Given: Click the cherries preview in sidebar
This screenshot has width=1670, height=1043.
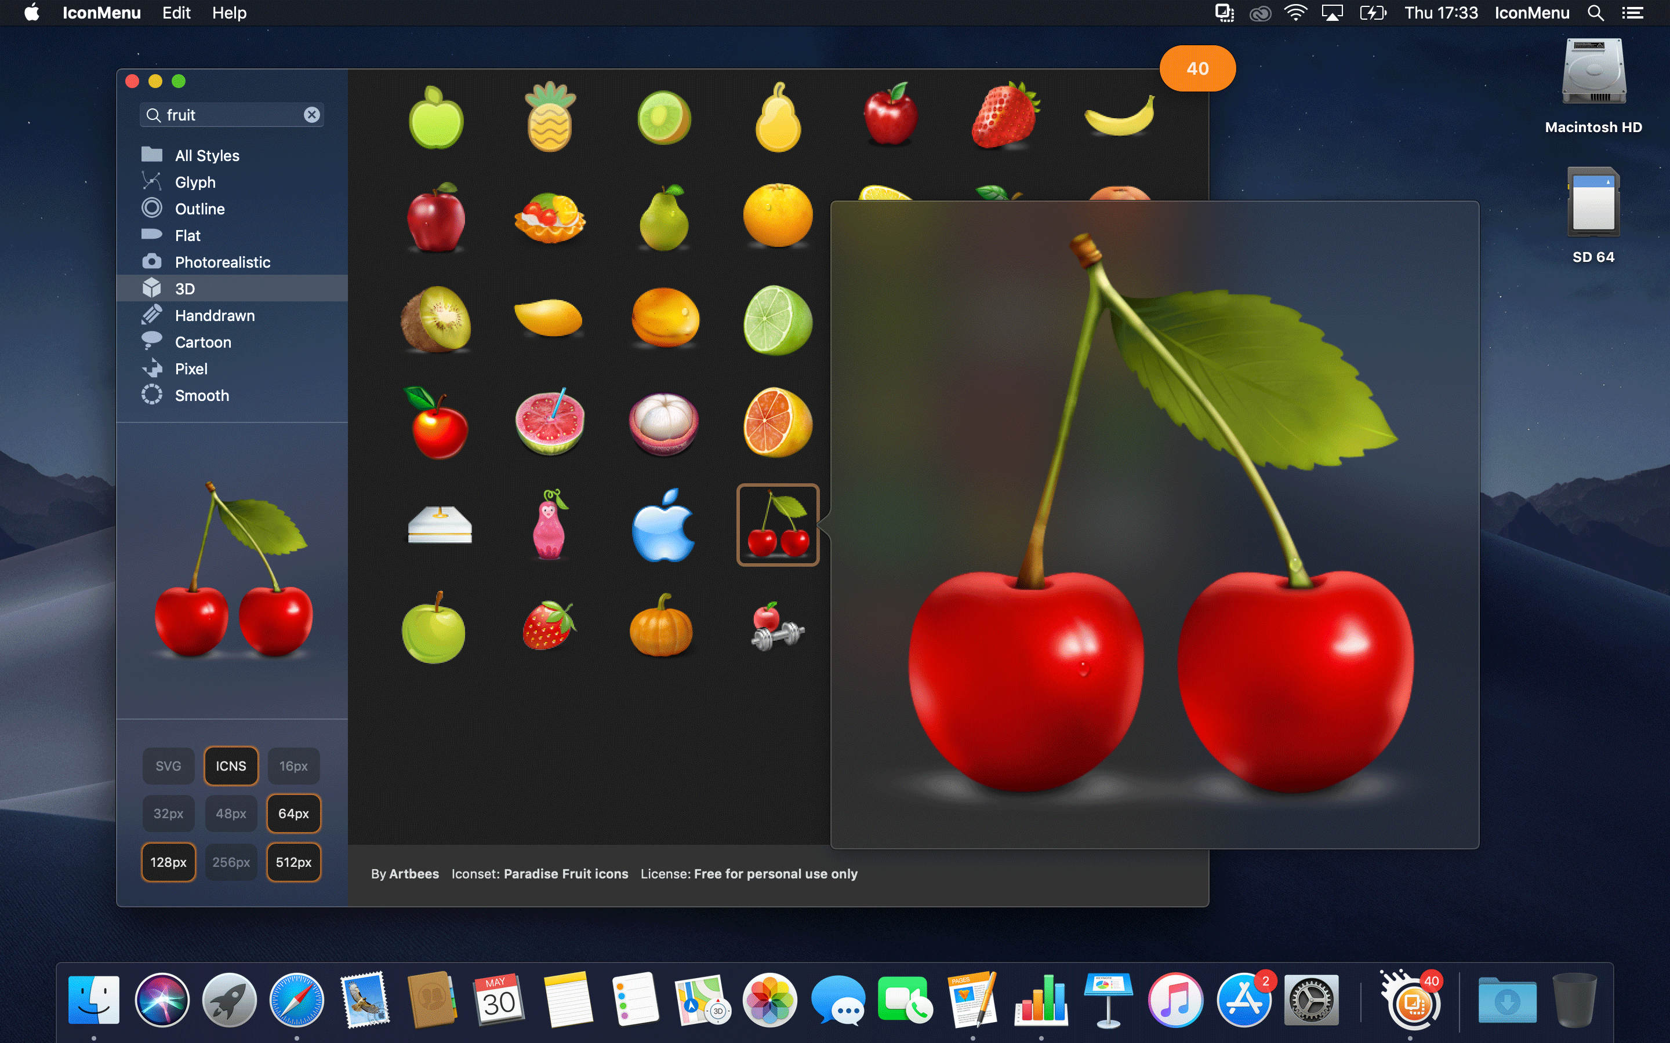Looking at the screenshot, I should tap(233, 570).
